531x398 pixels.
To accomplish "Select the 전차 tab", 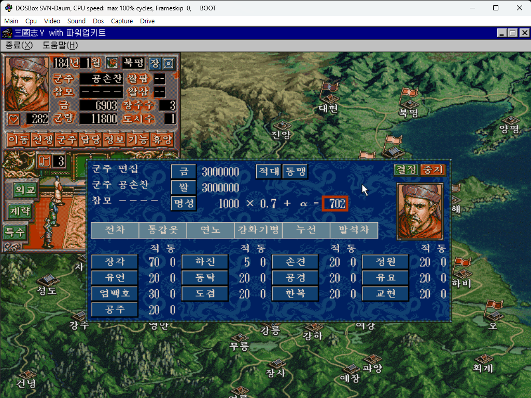I will pos(115,230).
